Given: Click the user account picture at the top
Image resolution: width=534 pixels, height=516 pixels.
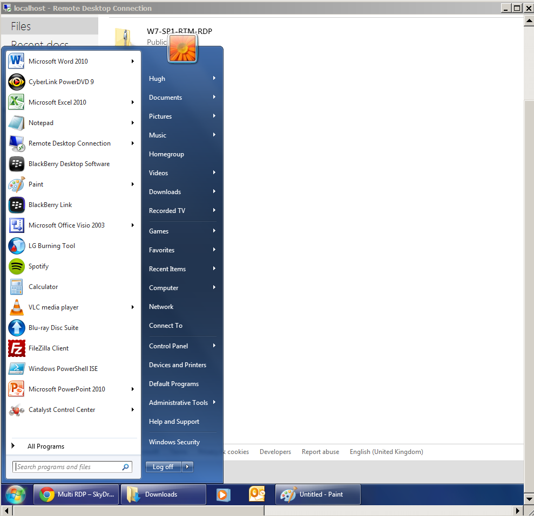Looking at the screenshot, I should tap(182, 49).
